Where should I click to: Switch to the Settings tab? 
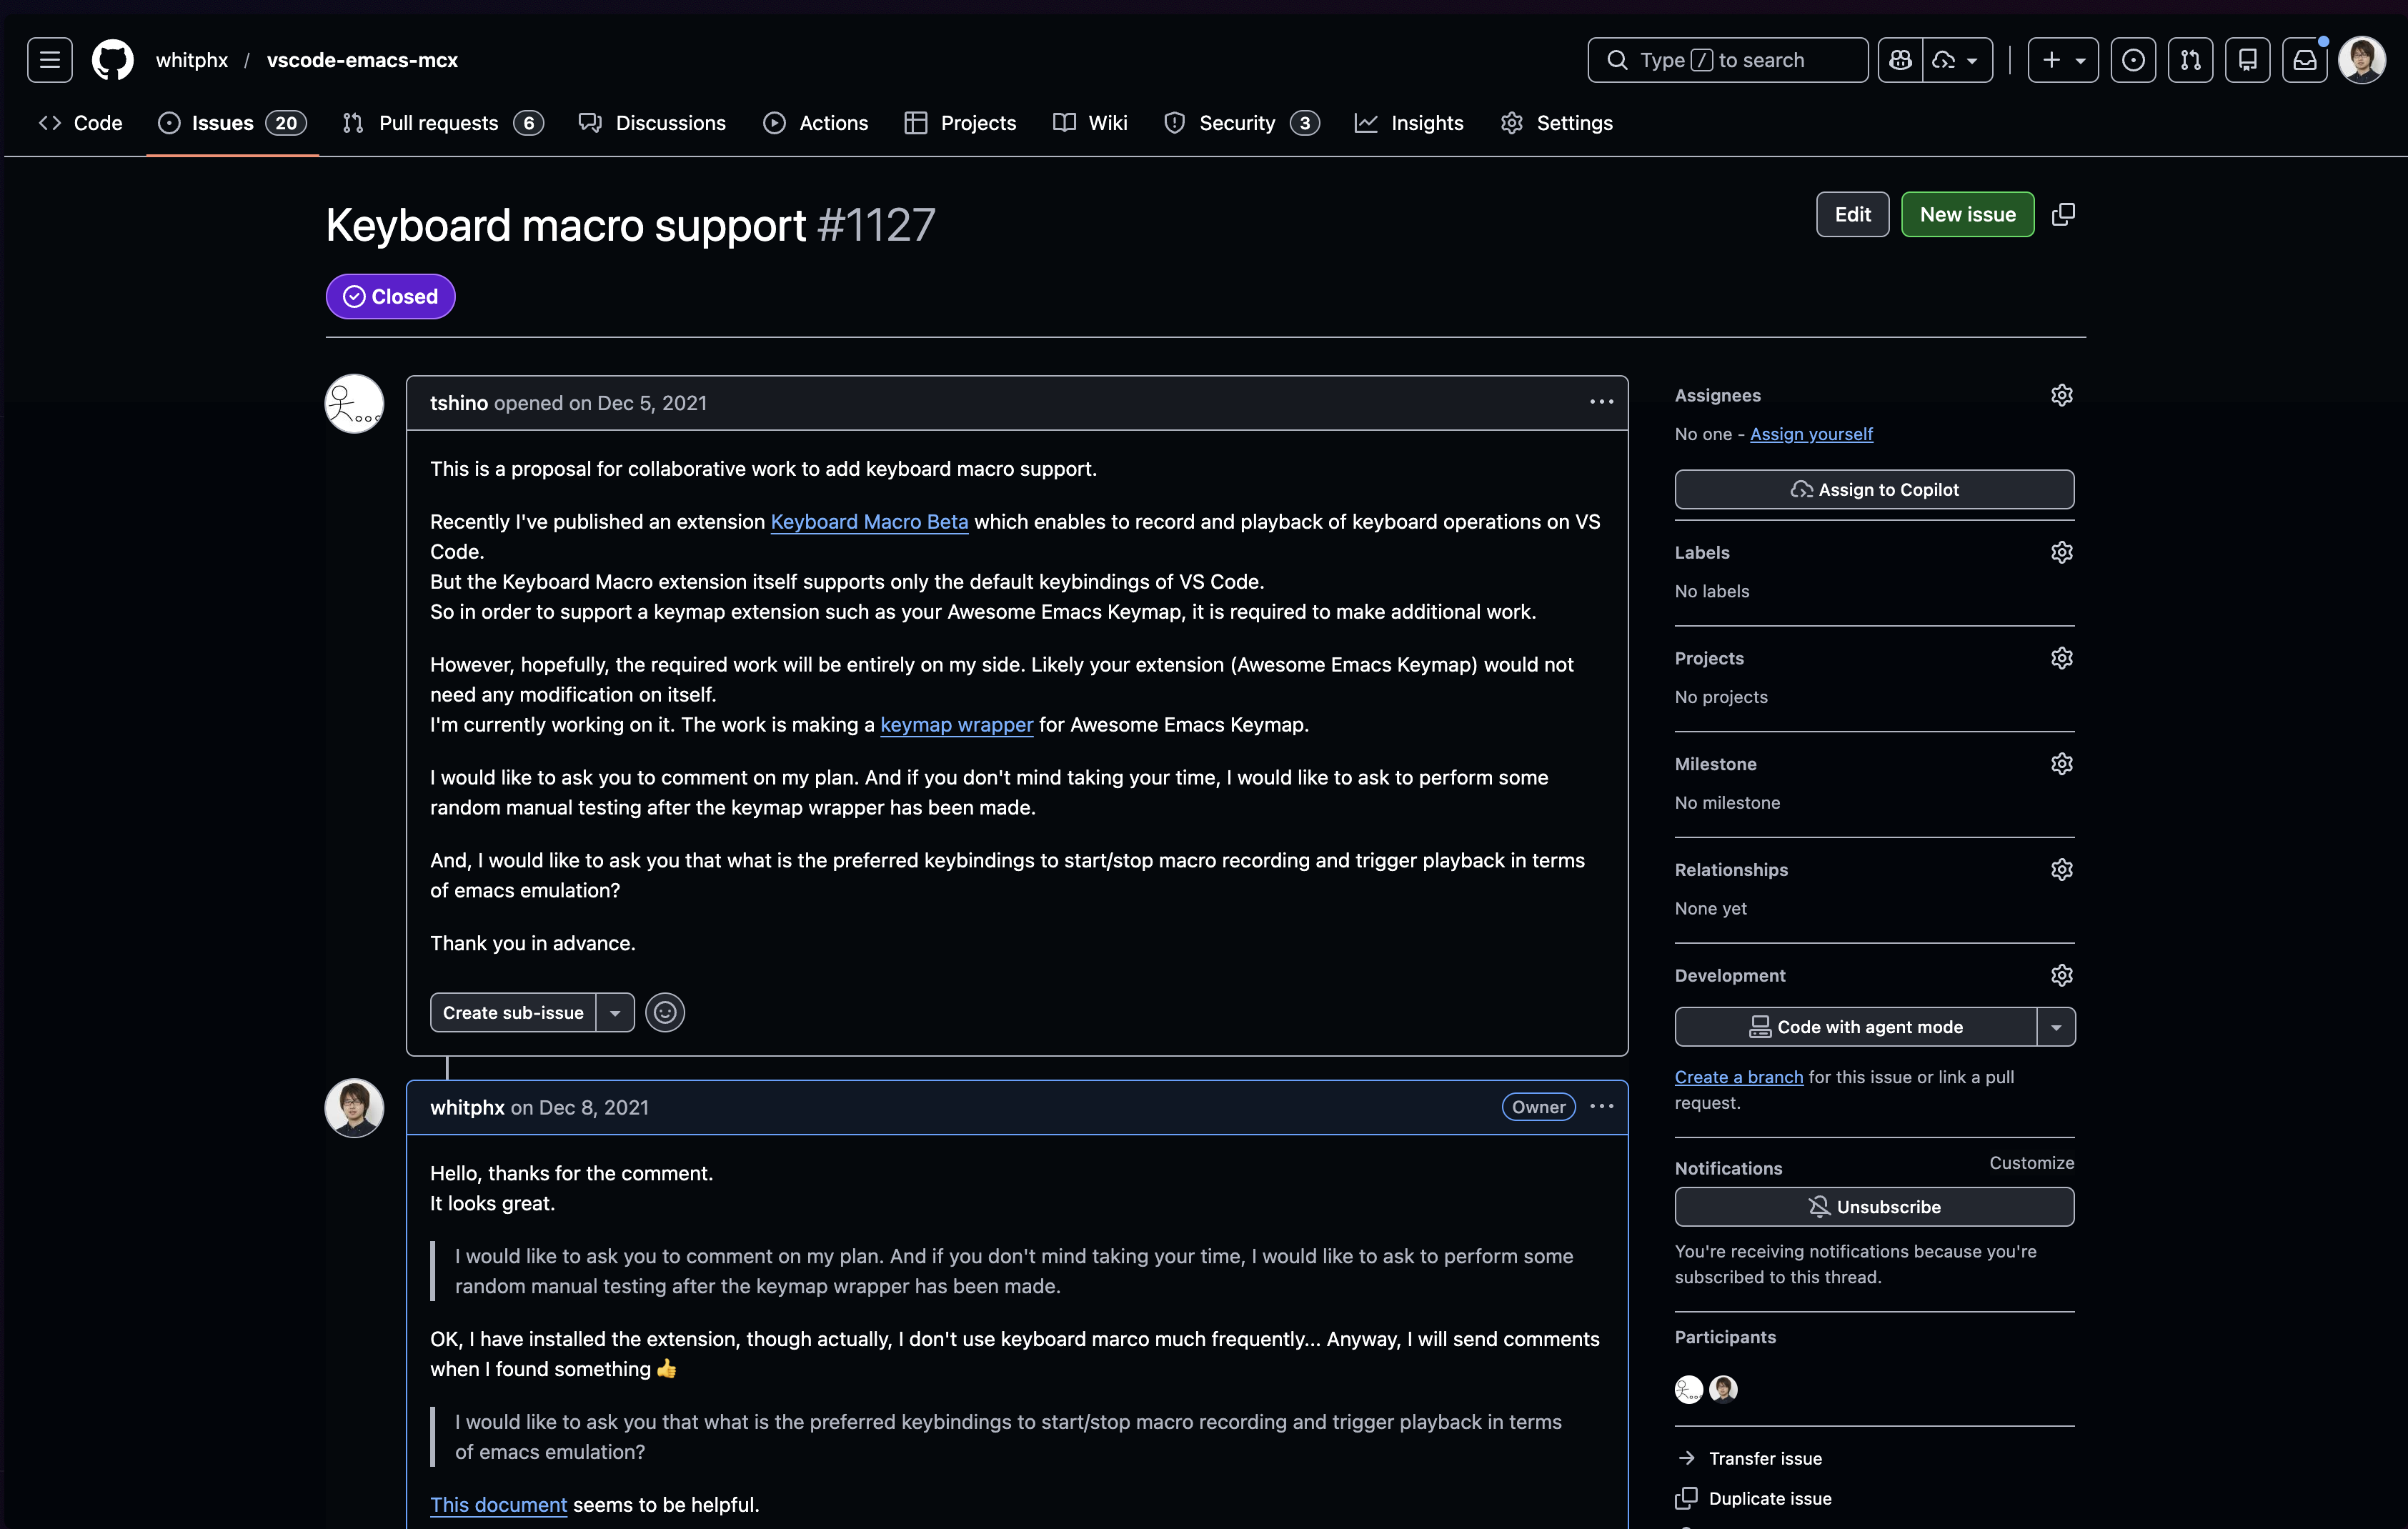[1557, 123]
